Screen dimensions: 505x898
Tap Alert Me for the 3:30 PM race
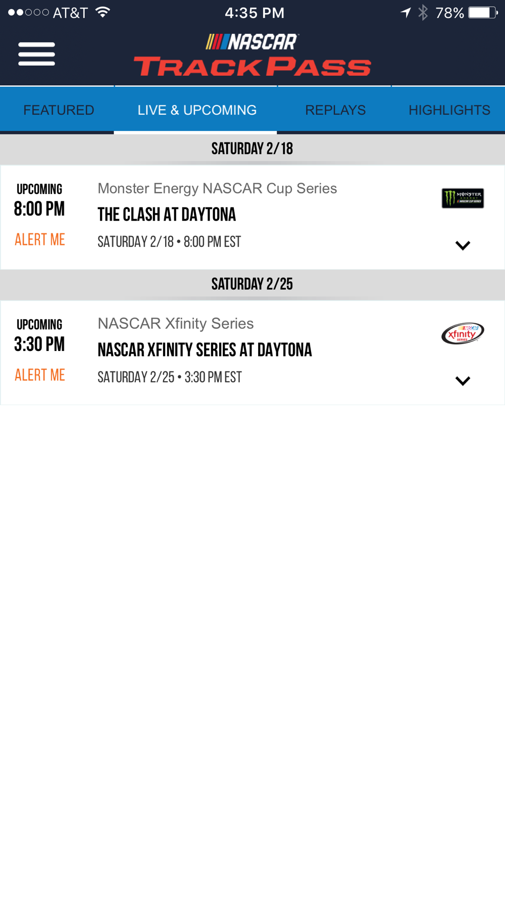coord(40,375)
